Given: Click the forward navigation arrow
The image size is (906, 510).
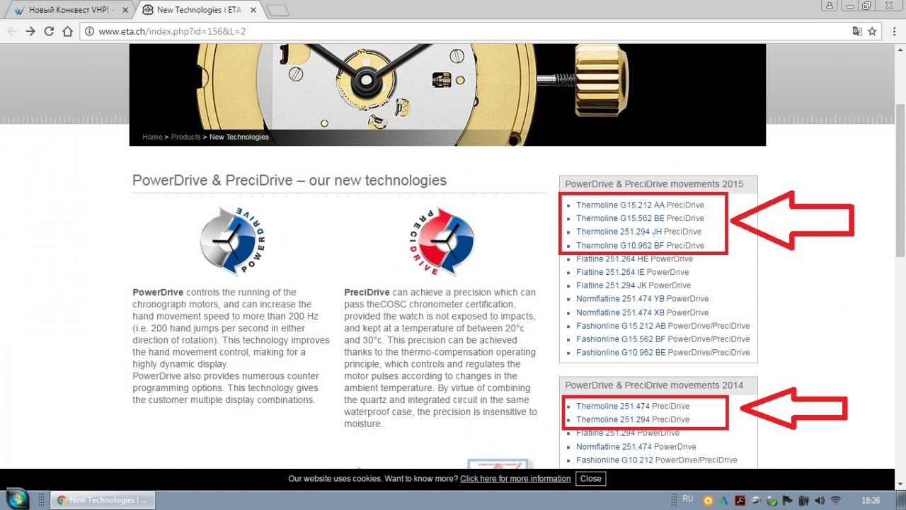Looking at the screenshot, I should 30,31.
